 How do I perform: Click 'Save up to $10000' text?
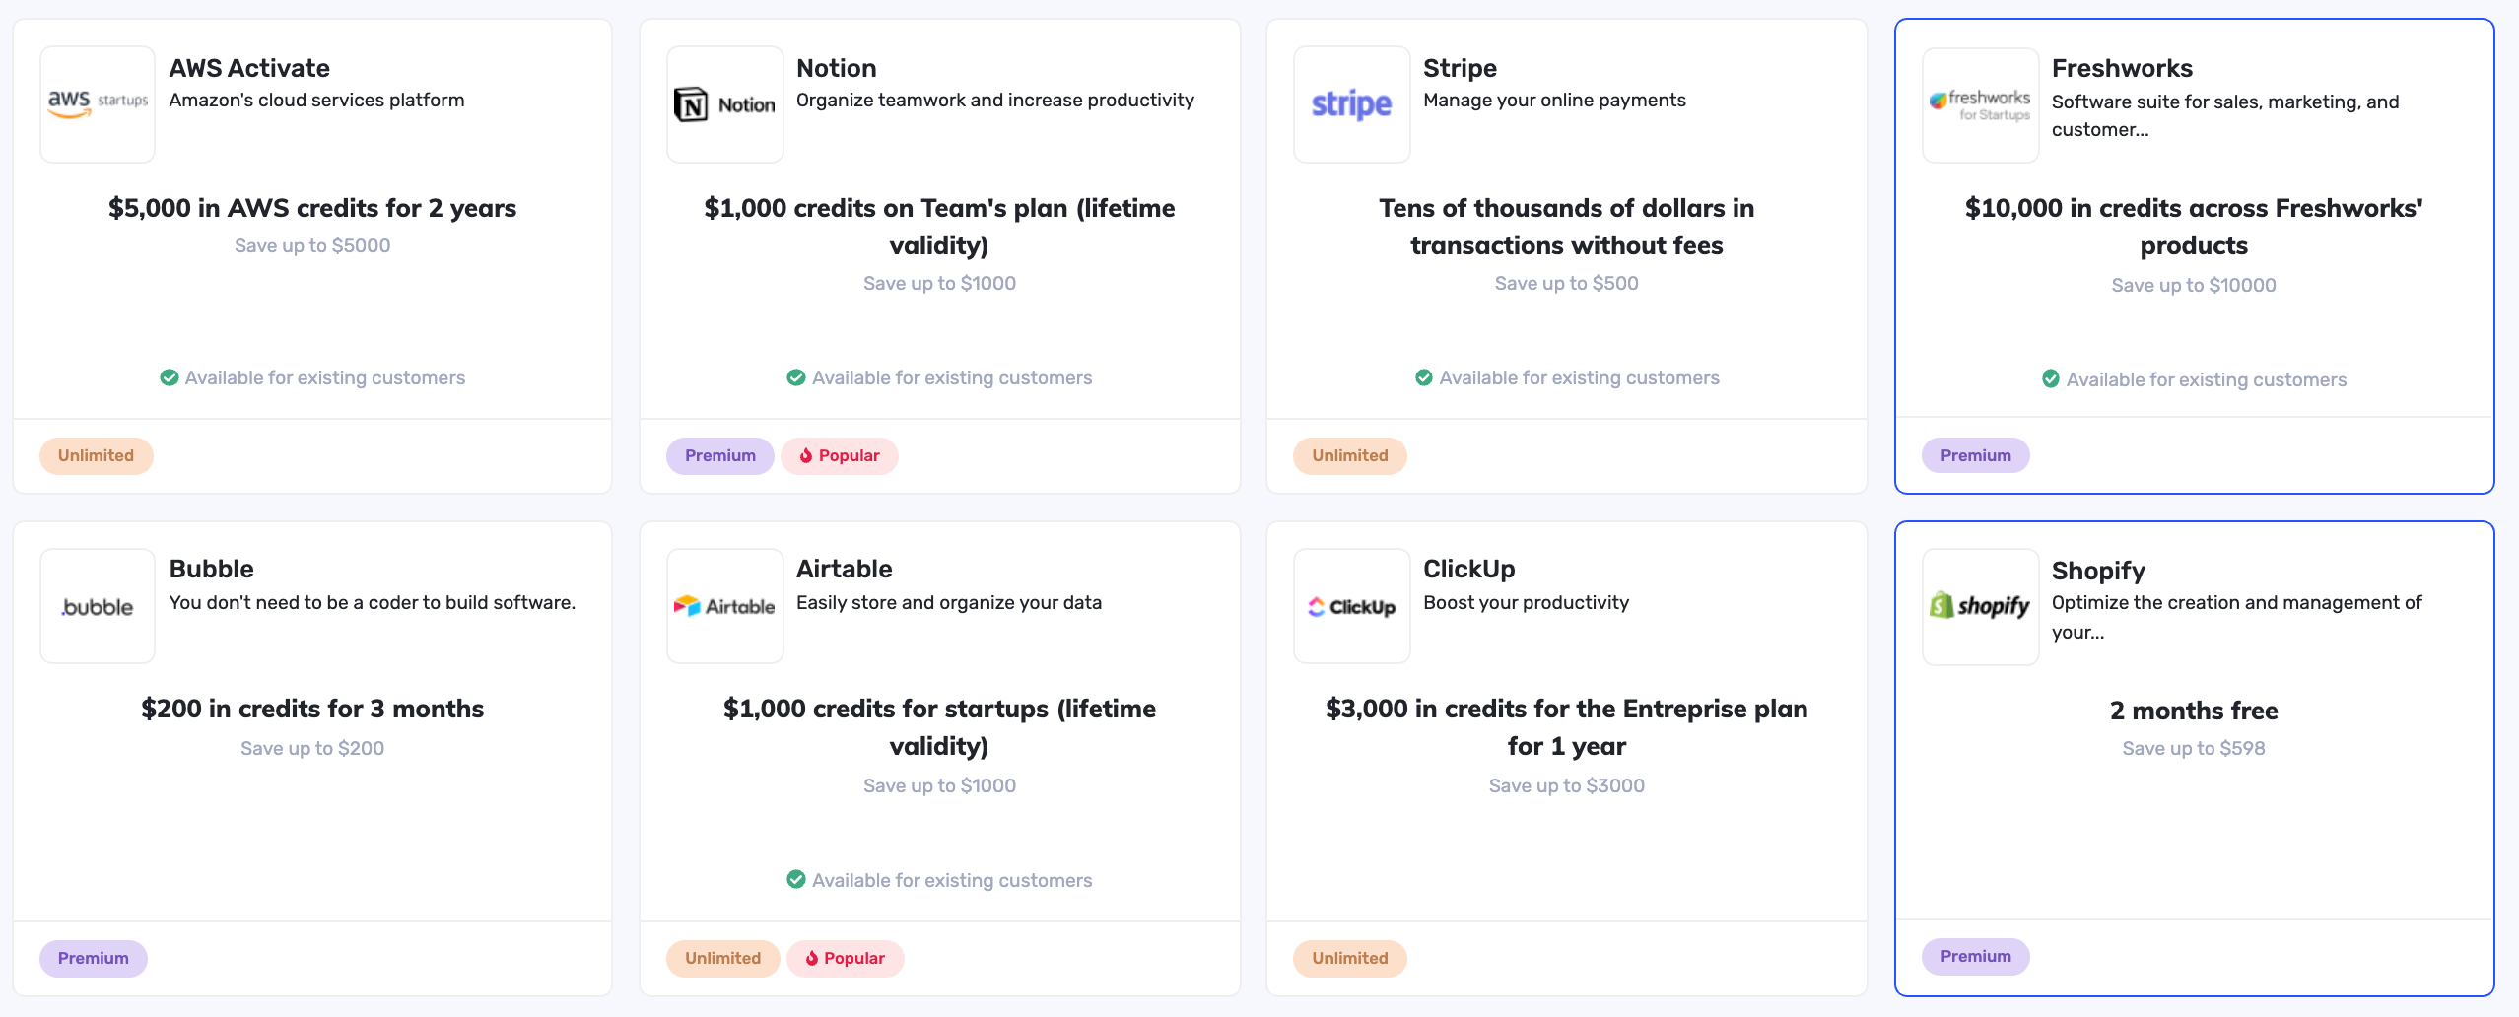pos(2194,285)
